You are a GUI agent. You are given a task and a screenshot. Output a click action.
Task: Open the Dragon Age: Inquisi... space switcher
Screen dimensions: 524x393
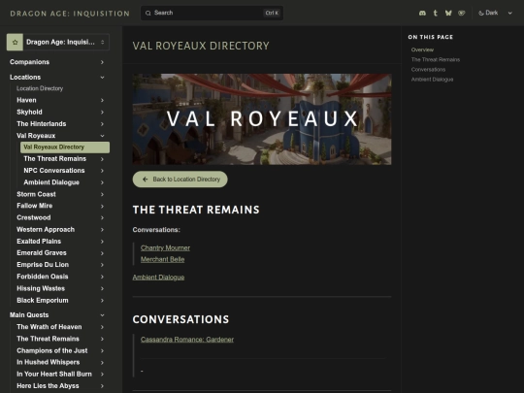coord(58,42)
